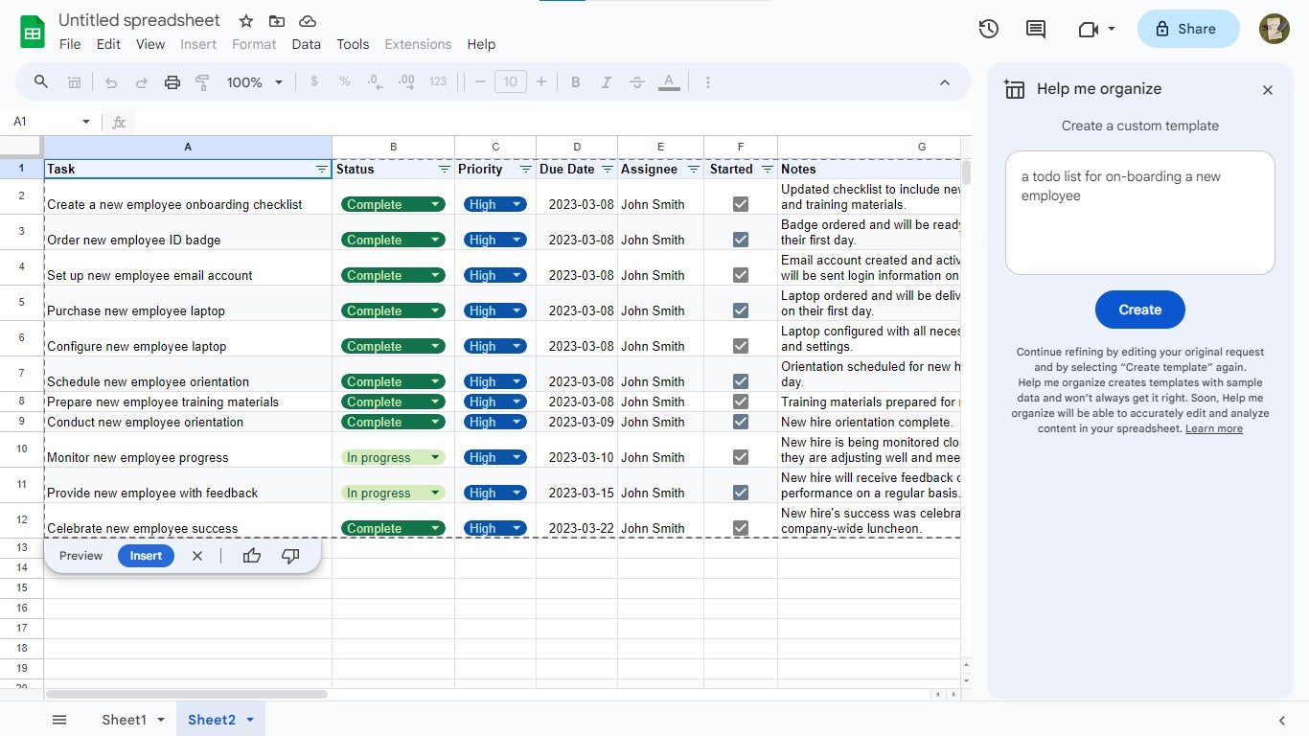
Task: Toggle Started checkbox for Provide feedback row
Action: (741, 493)
